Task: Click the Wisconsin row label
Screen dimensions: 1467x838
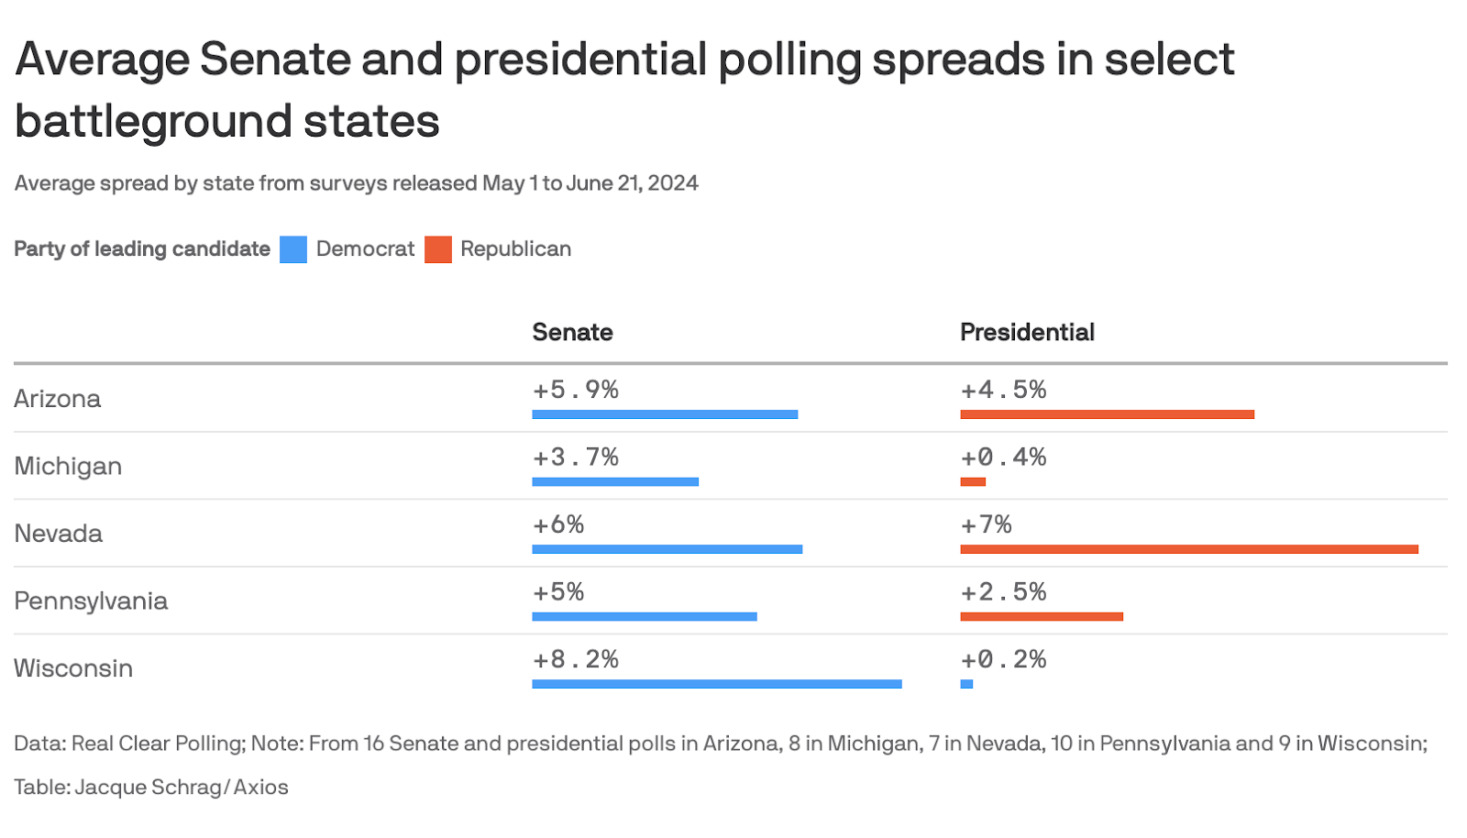Action: click(73, 668)
